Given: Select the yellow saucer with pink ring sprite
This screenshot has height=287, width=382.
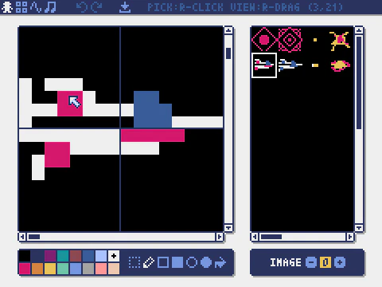Looking at the screenshot, I should coord(341,65).
